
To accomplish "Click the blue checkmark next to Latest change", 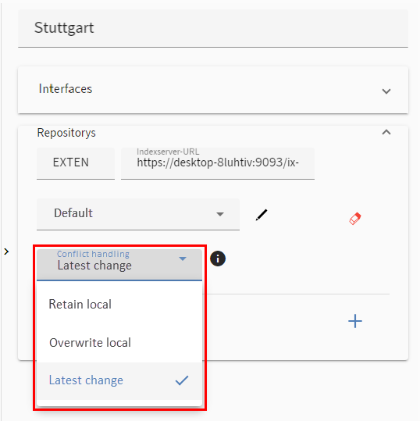I will (x=182, y=380).
